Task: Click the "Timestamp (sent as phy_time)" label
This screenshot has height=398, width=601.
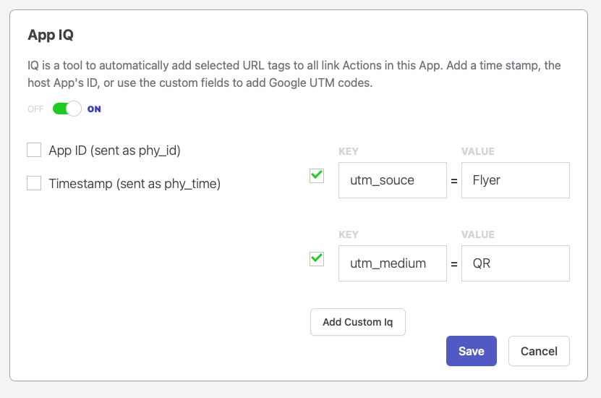Action: 135,184
